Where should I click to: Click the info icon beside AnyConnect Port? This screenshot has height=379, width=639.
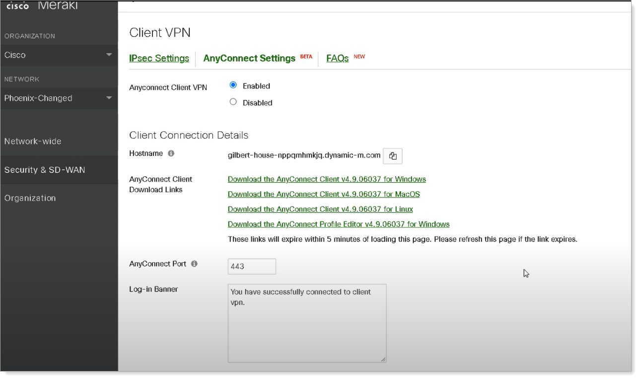[x=195, y=264]
